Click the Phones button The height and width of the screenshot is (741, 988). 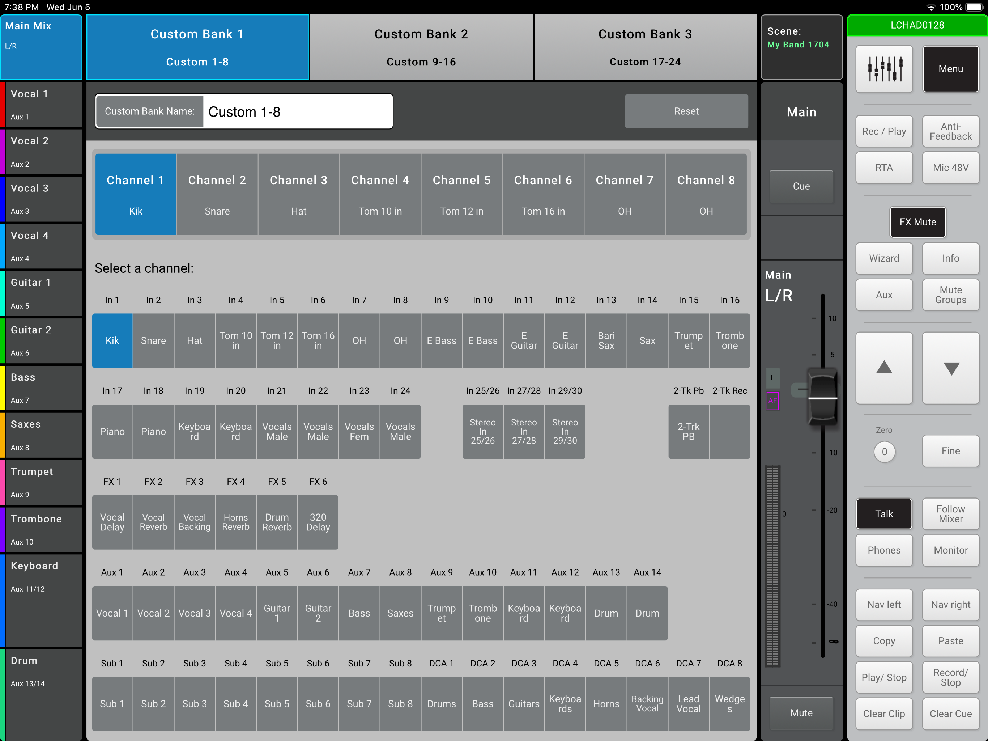point(883,550)
